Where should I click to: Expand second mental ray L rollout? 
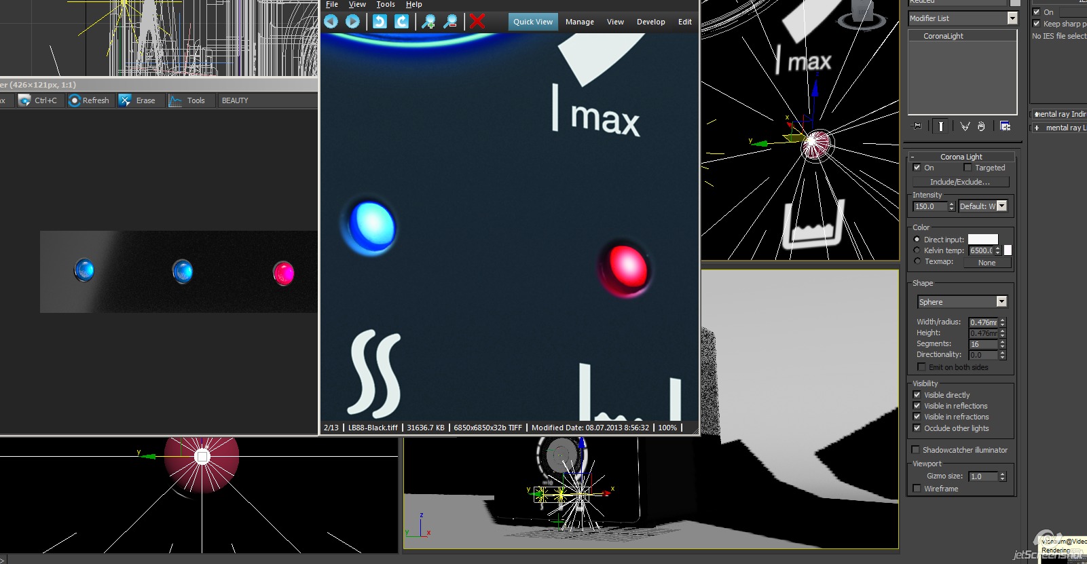click(1059, 128)
